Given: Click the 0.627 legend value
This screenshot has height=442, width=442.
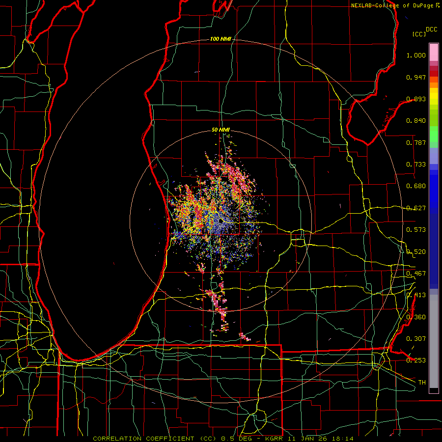Looking at the screenshot, I should coord(416,208).
